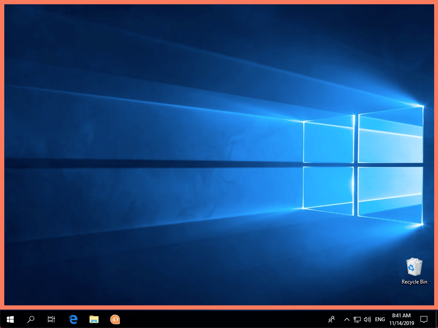Viewport: 438px width, 328px height.
Task: Open the clock showing 8:41 AM
Action: click(401, 319)
